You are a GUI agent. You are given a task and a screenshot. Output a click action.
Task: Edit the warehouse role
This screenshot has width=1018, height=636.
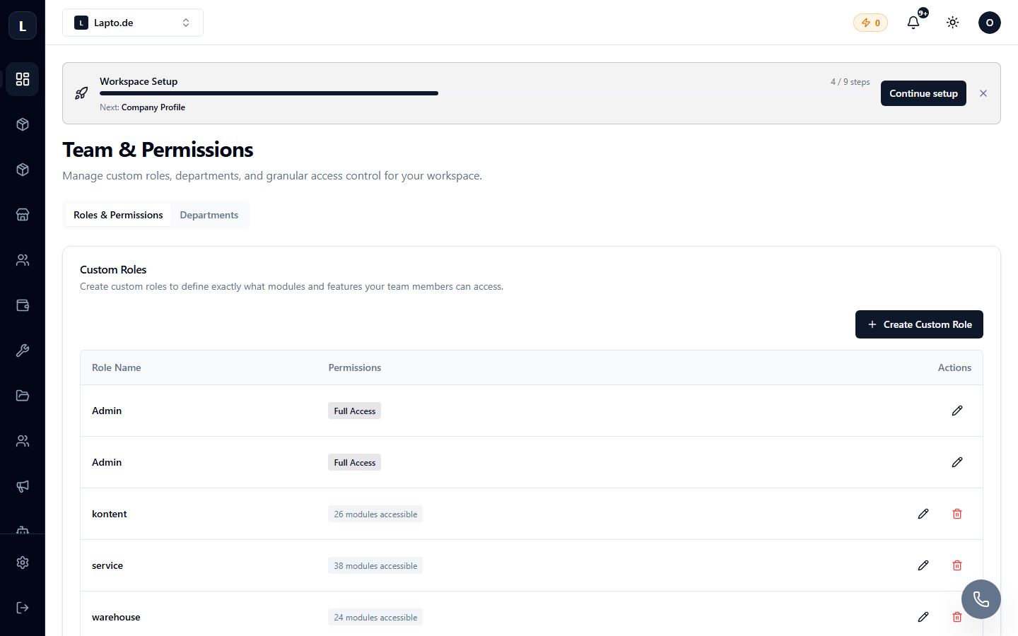[x=923, y=617]
